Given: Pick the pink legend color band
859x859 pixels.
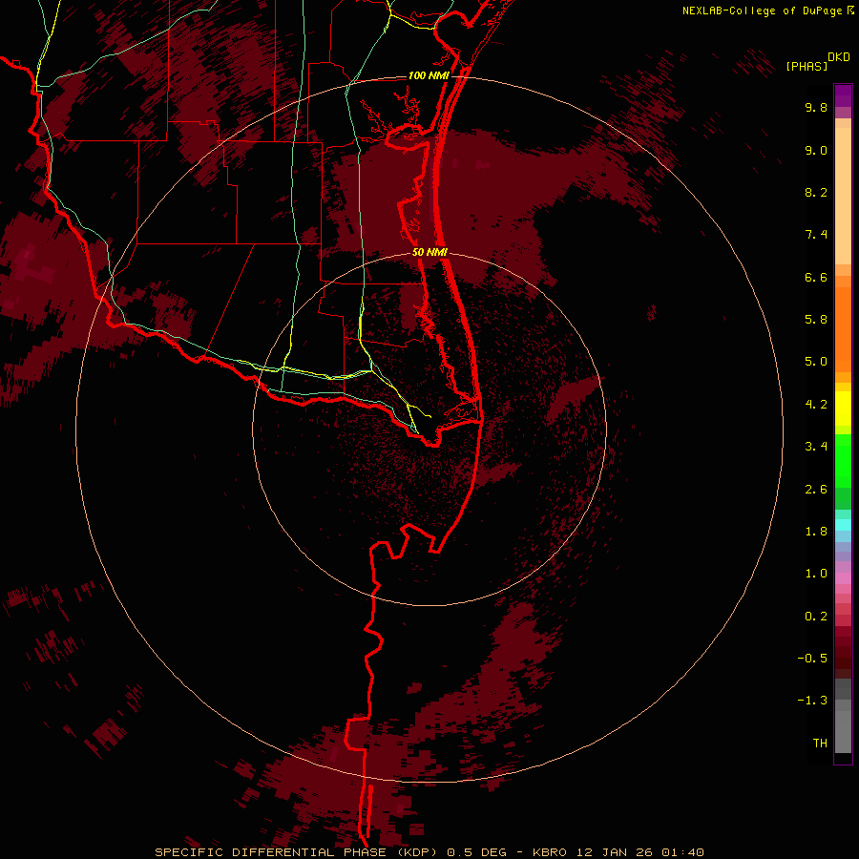Looking at the screenshot, I should pyautogui.click(x=843, y=578).
